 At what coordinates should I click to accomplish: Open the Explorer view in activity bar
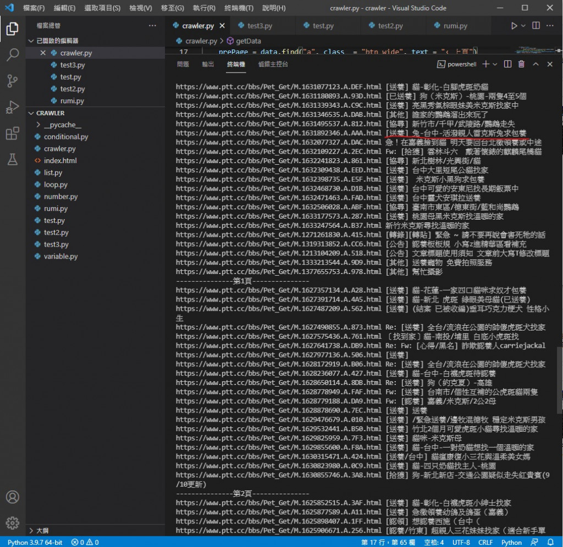[x=12, y=29]
